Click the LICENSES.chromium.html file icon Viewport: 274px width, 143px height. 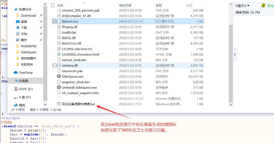[x=59, y=54]
